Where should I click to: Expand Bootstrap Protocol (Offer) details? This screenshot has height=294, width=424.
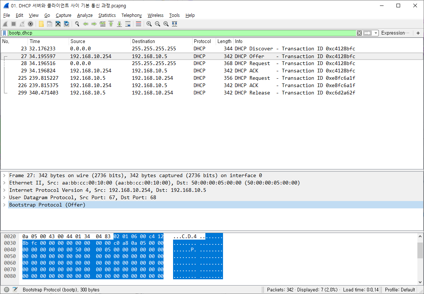[x=4, y=205]
